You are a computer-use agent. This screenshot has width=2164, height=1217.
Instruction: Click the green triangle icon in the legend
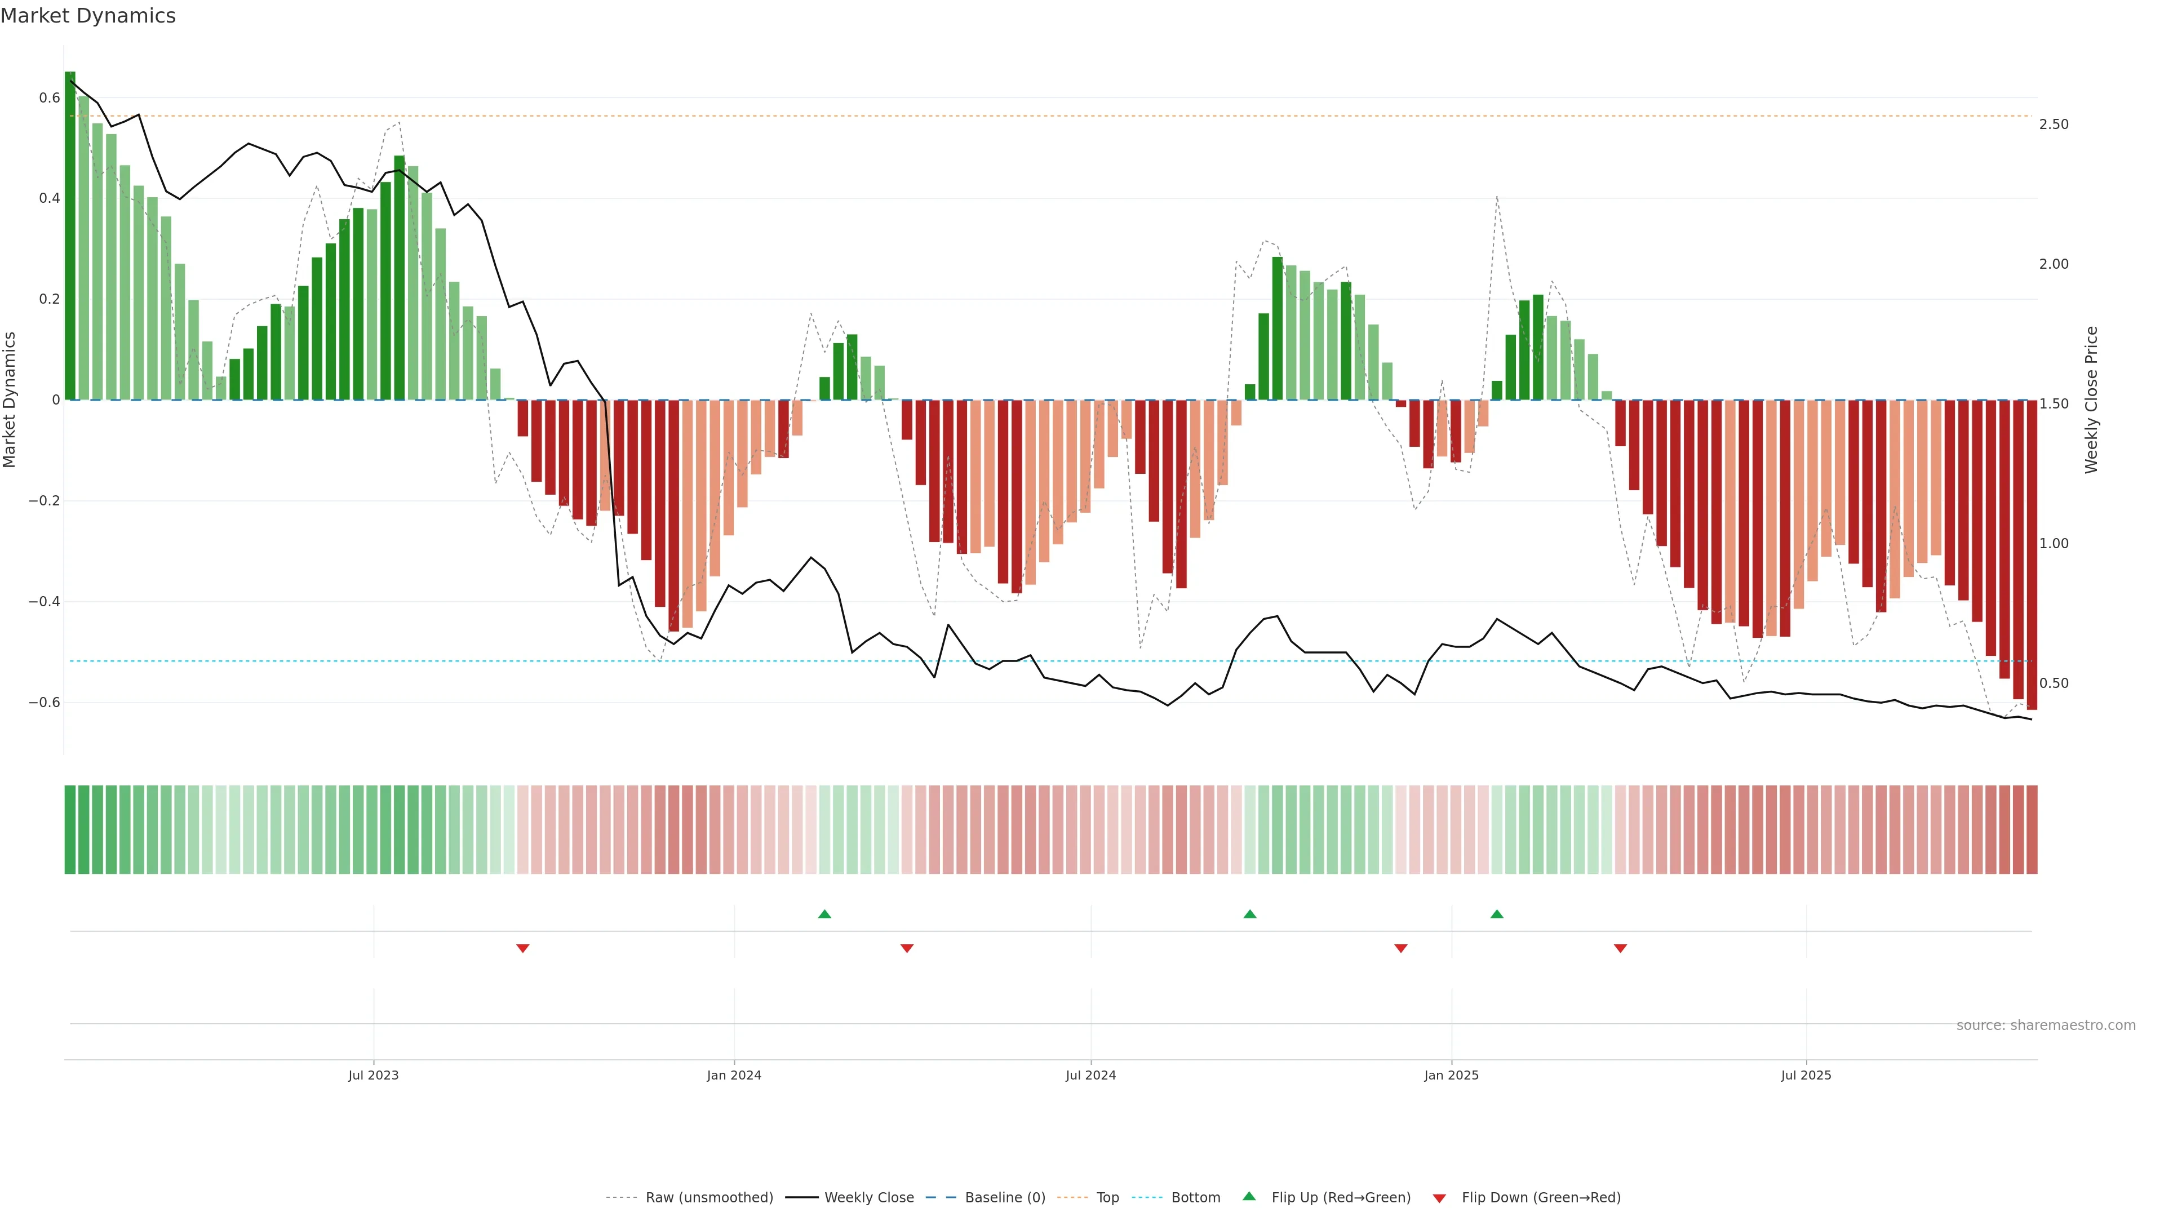1249,1196
